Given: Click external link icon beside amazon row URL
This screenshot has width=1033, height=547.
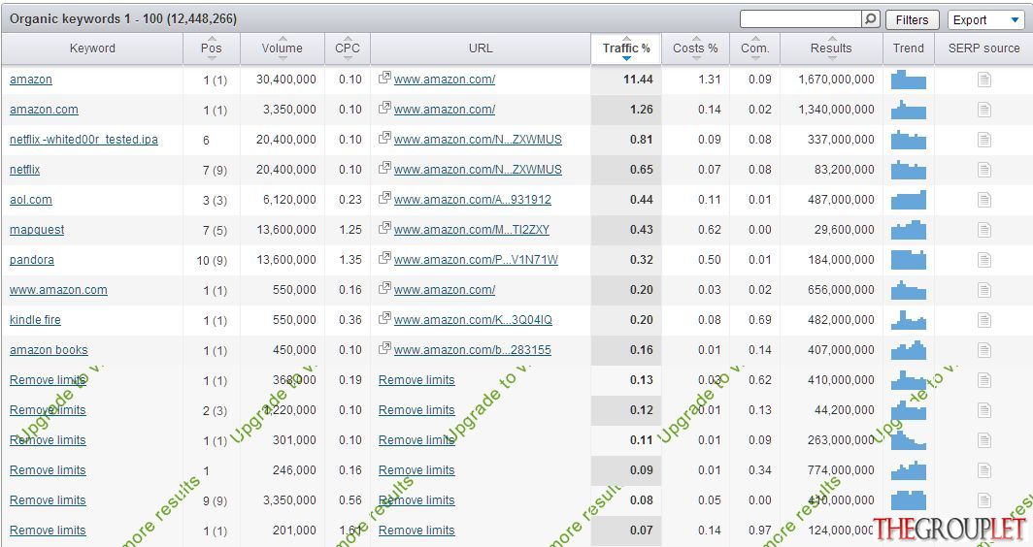Looking at the screenshot, I should coord(384,78).
